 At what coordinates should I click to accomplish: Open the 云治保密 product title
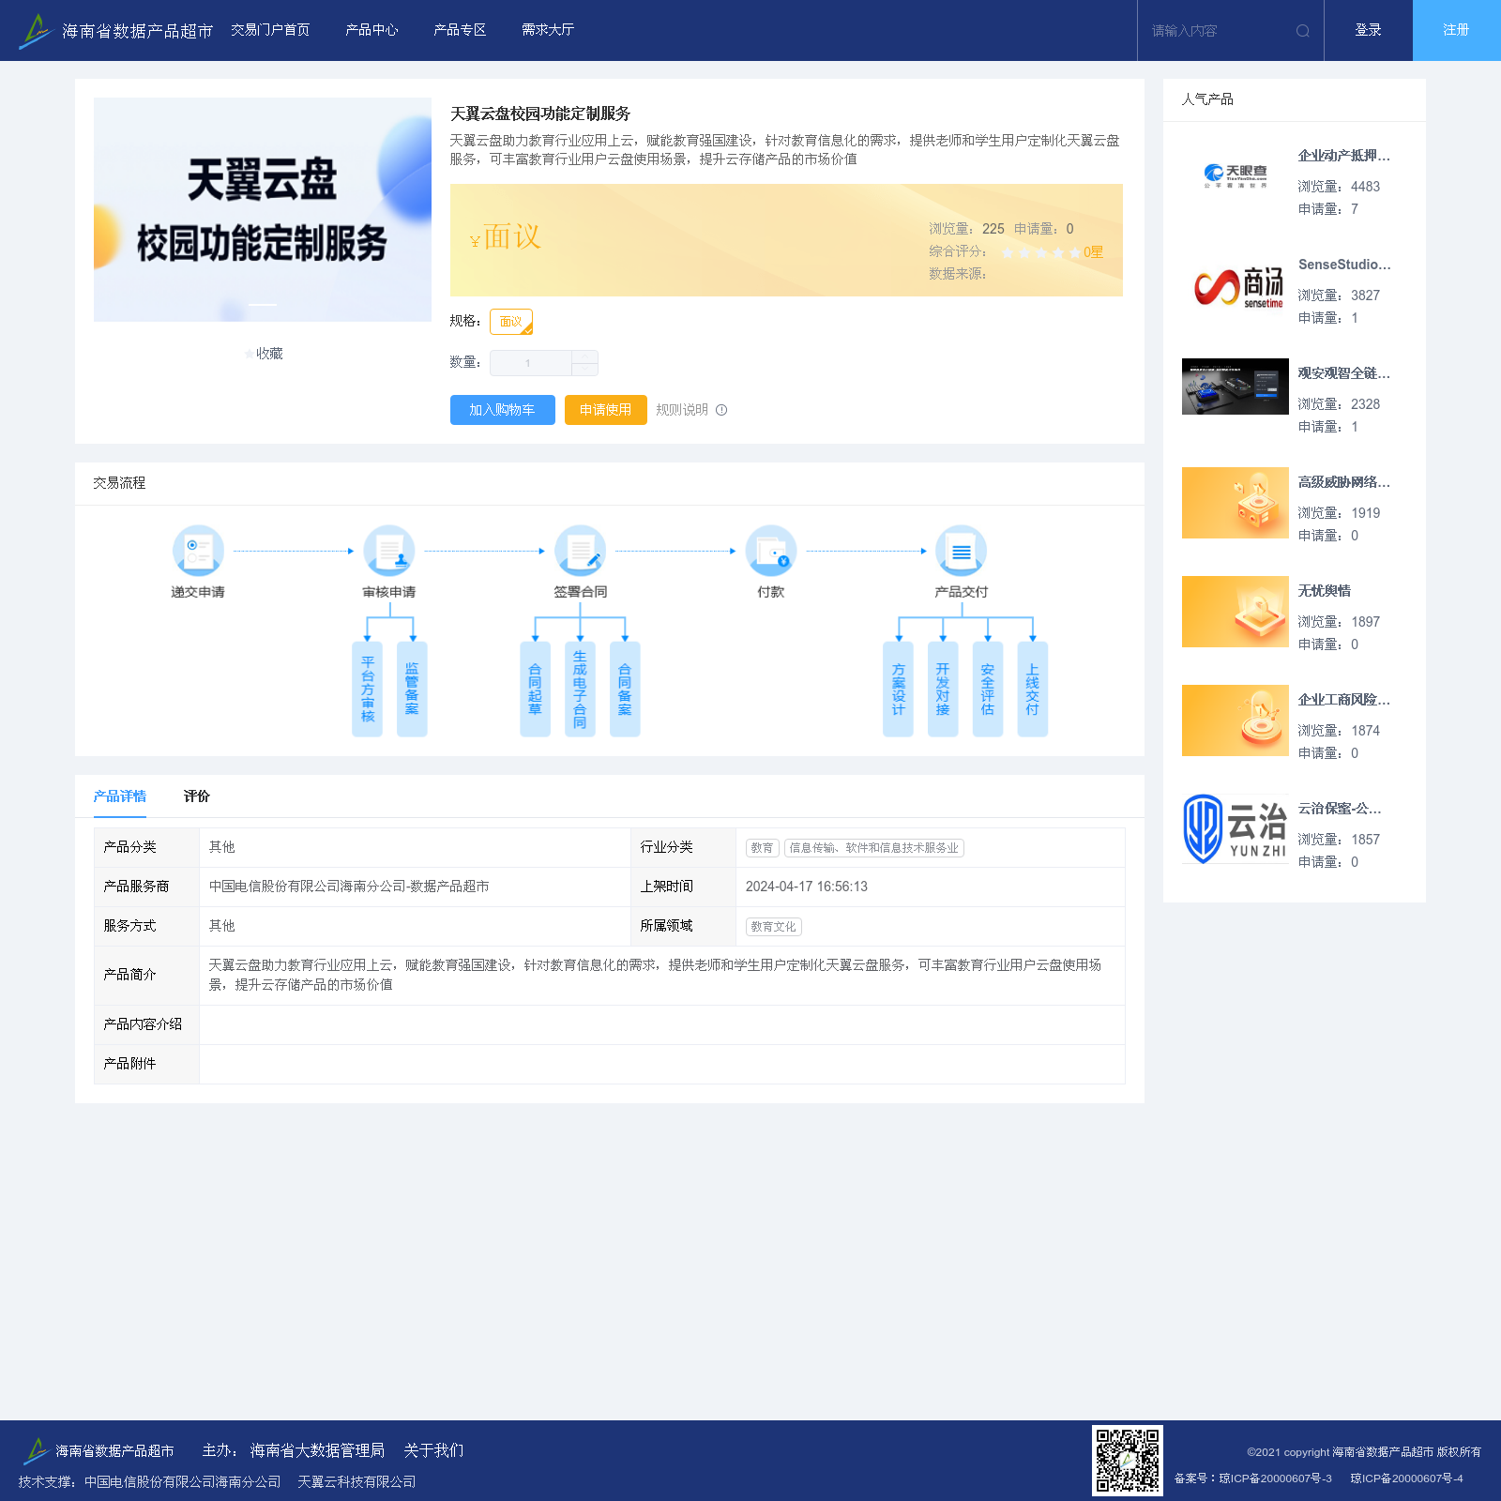click(x=1340, y=809)
